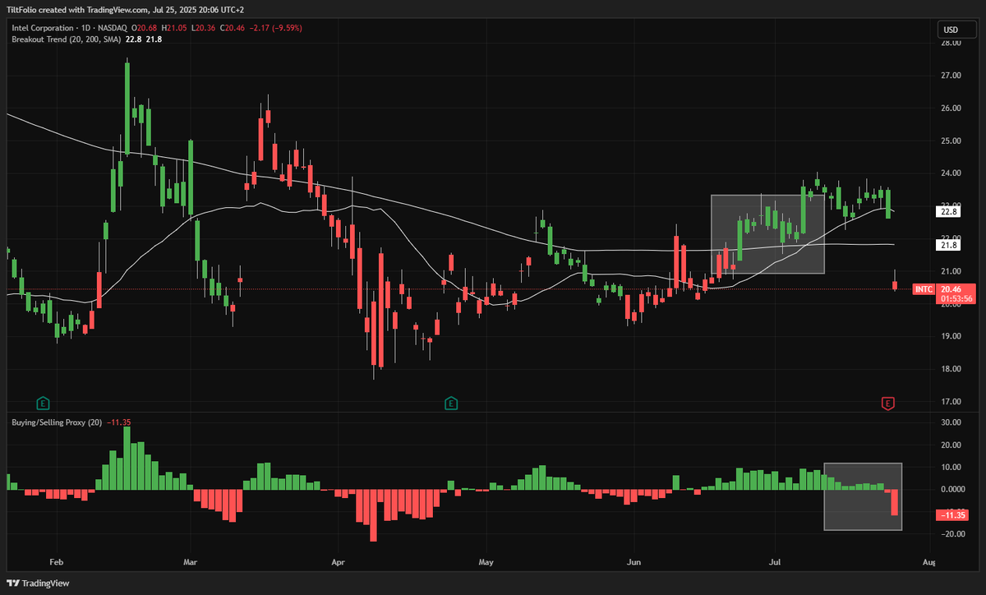Click 27.00 on the price axis
This screenshot has height=595, width=986.
[951, 76]
